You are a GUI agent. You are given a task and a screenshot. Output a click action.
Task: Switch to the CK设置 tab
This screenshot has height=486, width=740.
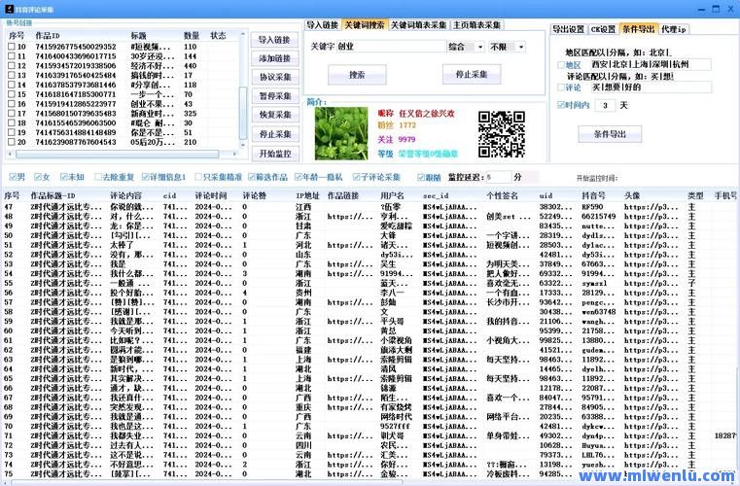coord(603,29)
